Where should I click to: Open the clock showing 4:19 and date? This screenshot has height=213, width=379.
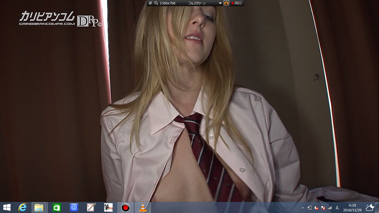tap(352, 207)
